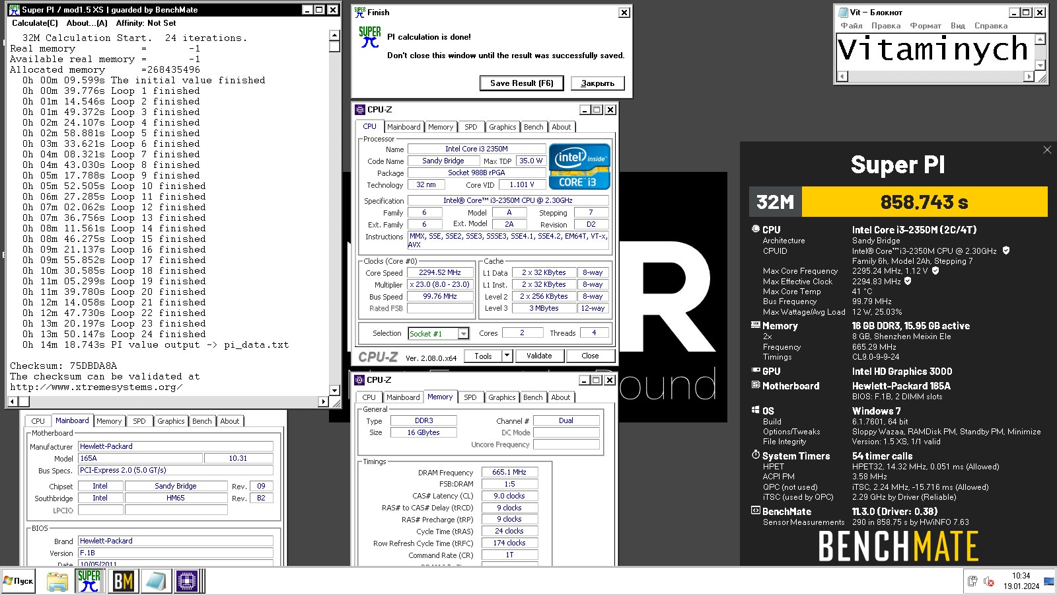Click the Super PI taskbar icon

pos(89,581)
